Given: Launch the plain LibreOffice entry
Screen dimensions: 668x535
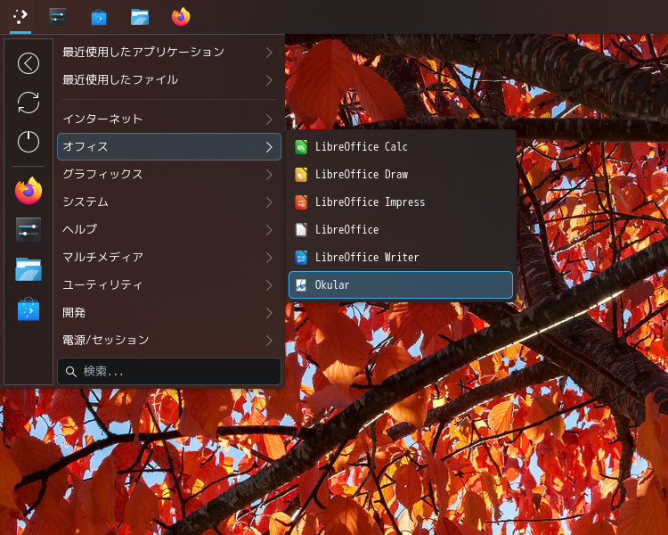Looking at the screenshot, I should 401,229.
